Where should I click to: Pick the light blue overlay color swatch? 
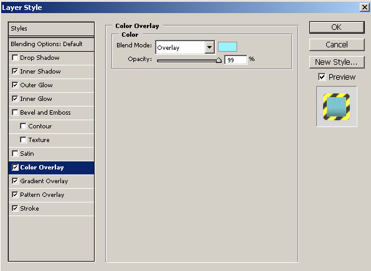(227, 47)
